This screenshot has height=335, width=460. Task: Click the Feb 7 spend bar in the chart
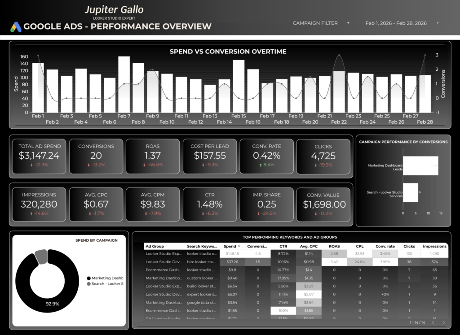[124, 83]
